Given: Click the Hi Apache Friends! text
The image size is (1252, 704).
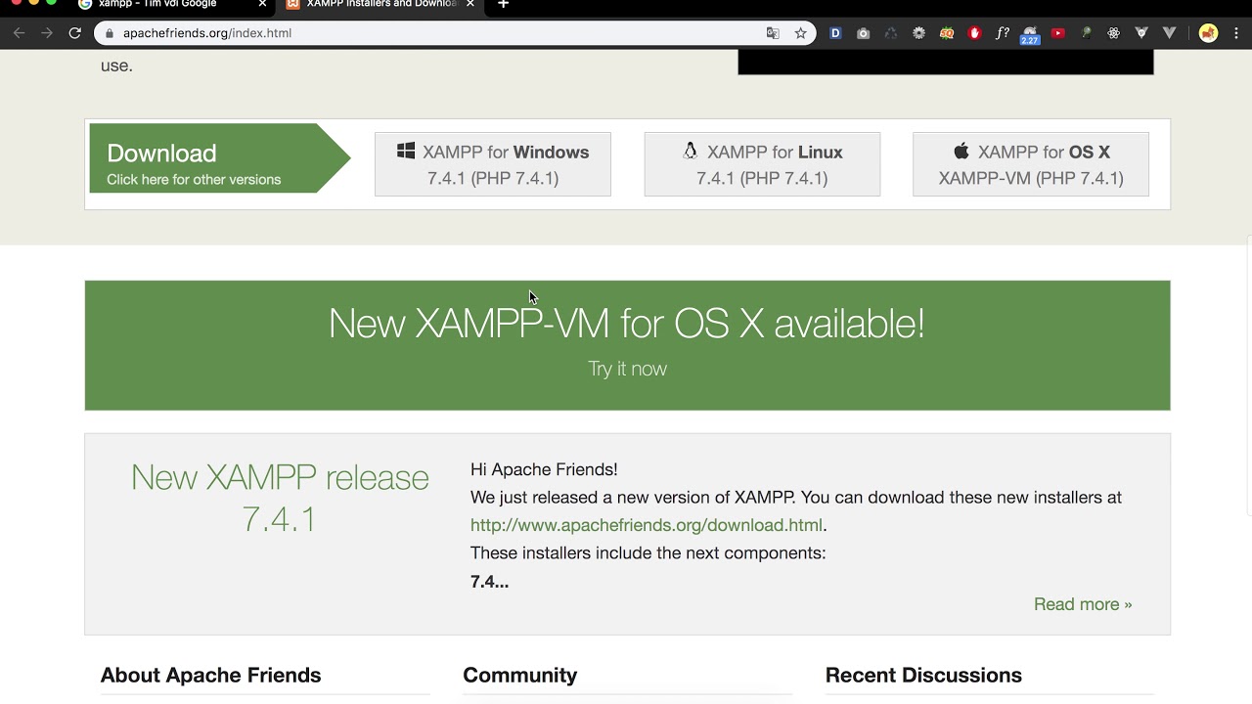Looking at the screenshot, I should tap(544, 469).
